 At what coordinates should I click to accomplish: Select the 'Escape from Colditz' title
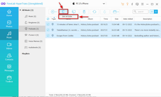click(65, 36)
